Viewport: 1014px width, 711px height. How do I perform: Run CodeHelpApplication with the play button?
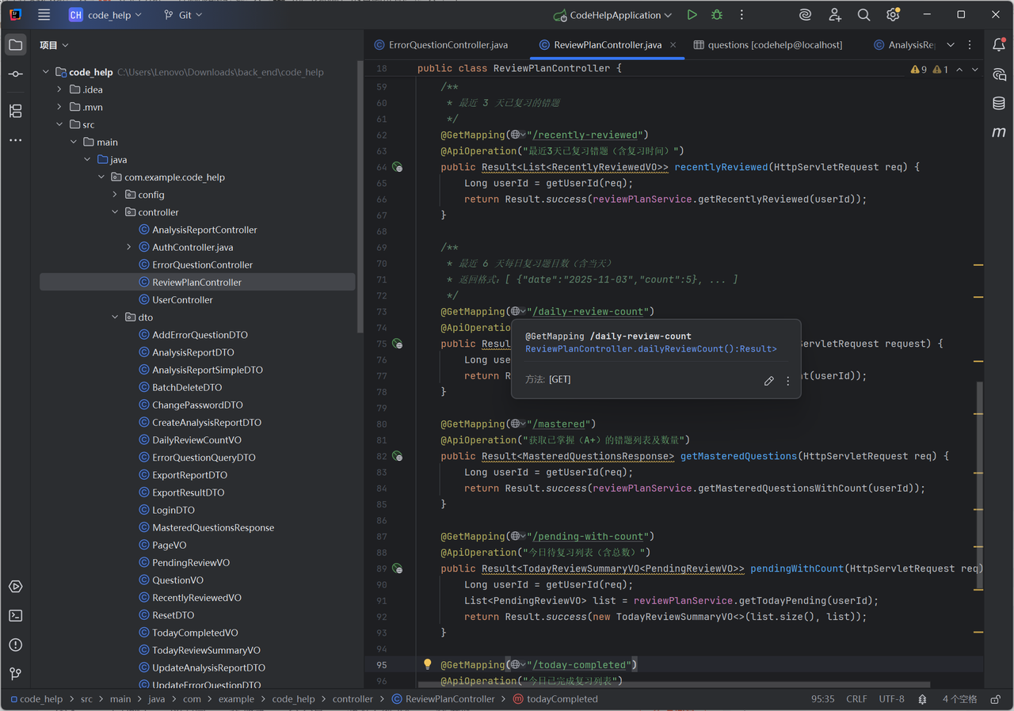click(692, 15)
